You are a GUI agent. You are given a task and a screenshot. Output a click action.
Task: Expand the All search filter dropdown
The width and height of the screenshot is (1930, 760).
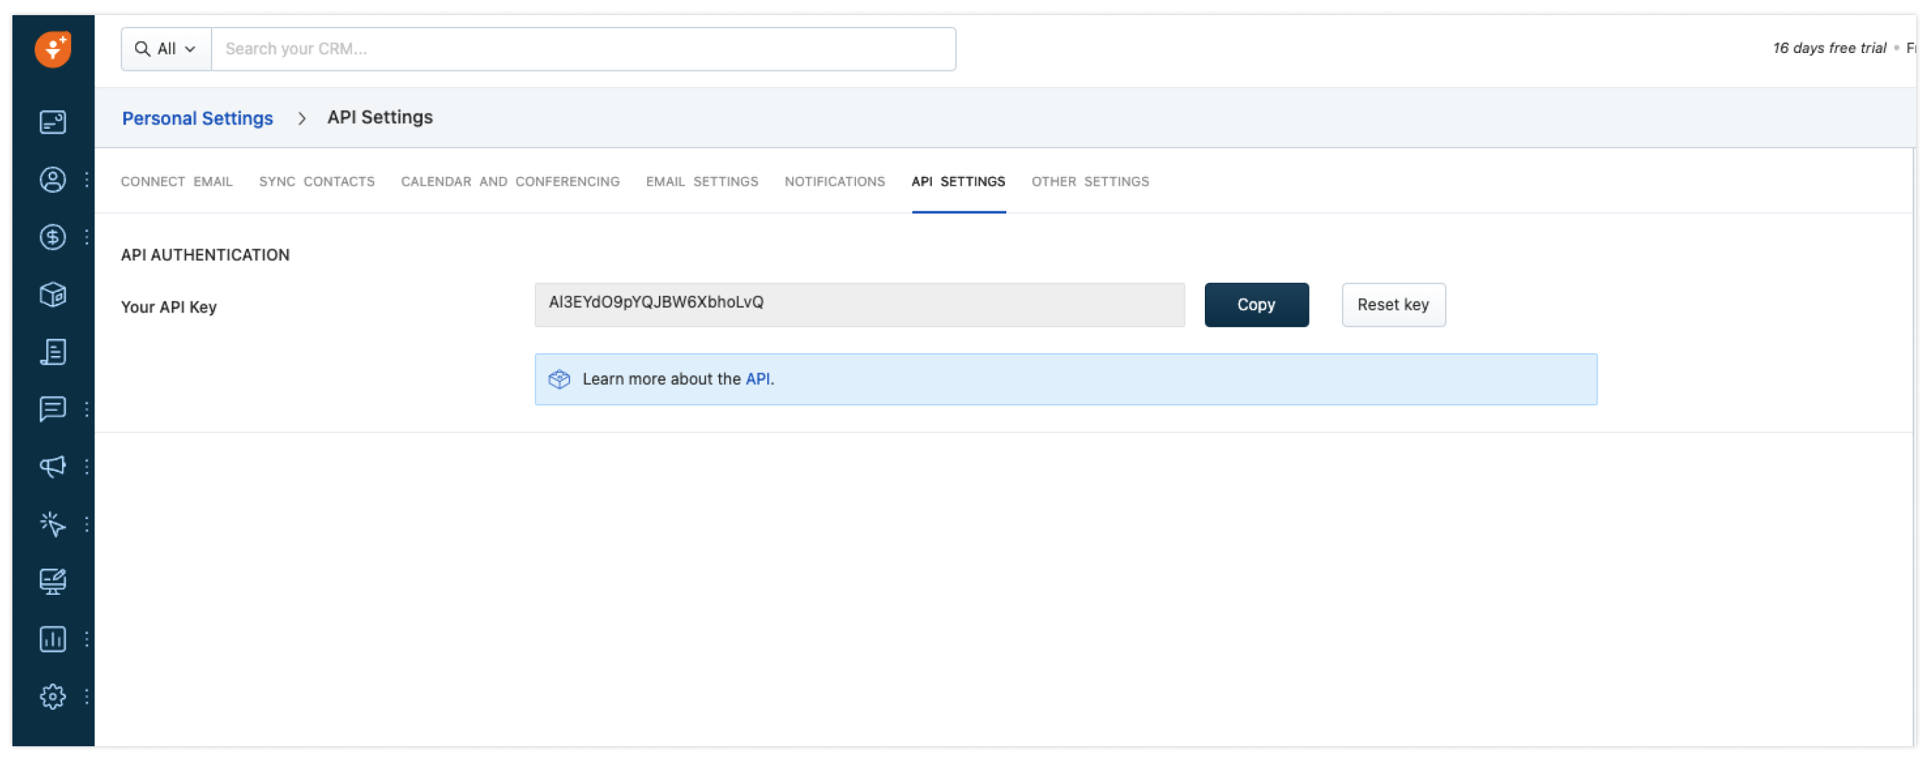tap(165, 49)
